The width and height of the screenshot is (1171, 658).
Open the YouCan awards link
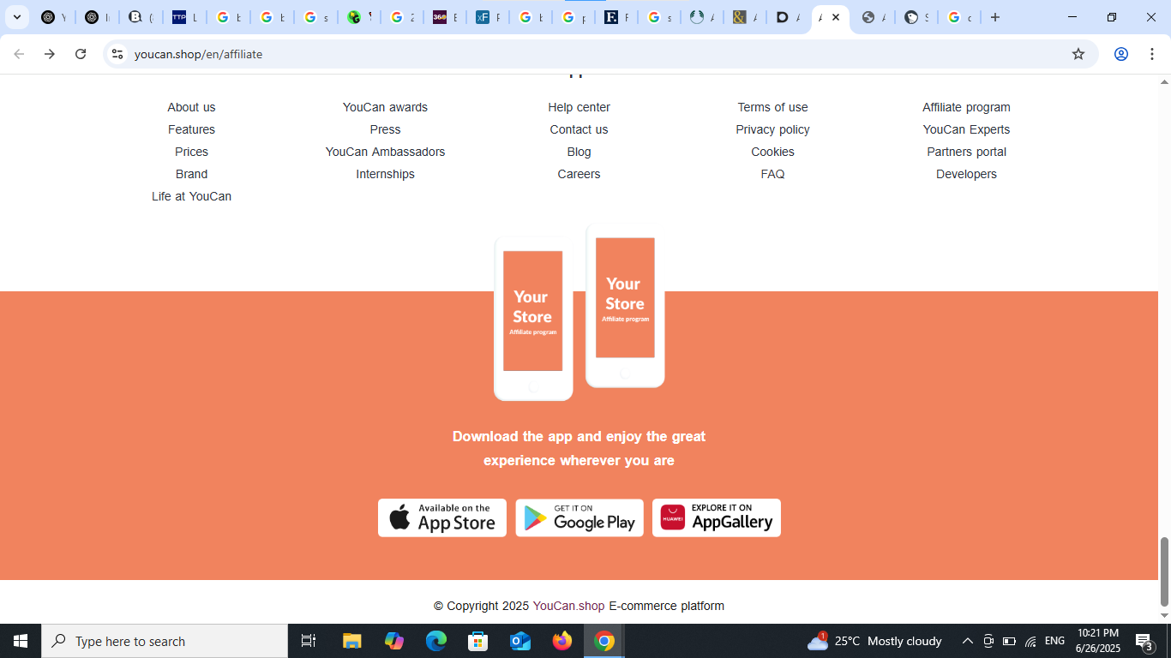385,107
